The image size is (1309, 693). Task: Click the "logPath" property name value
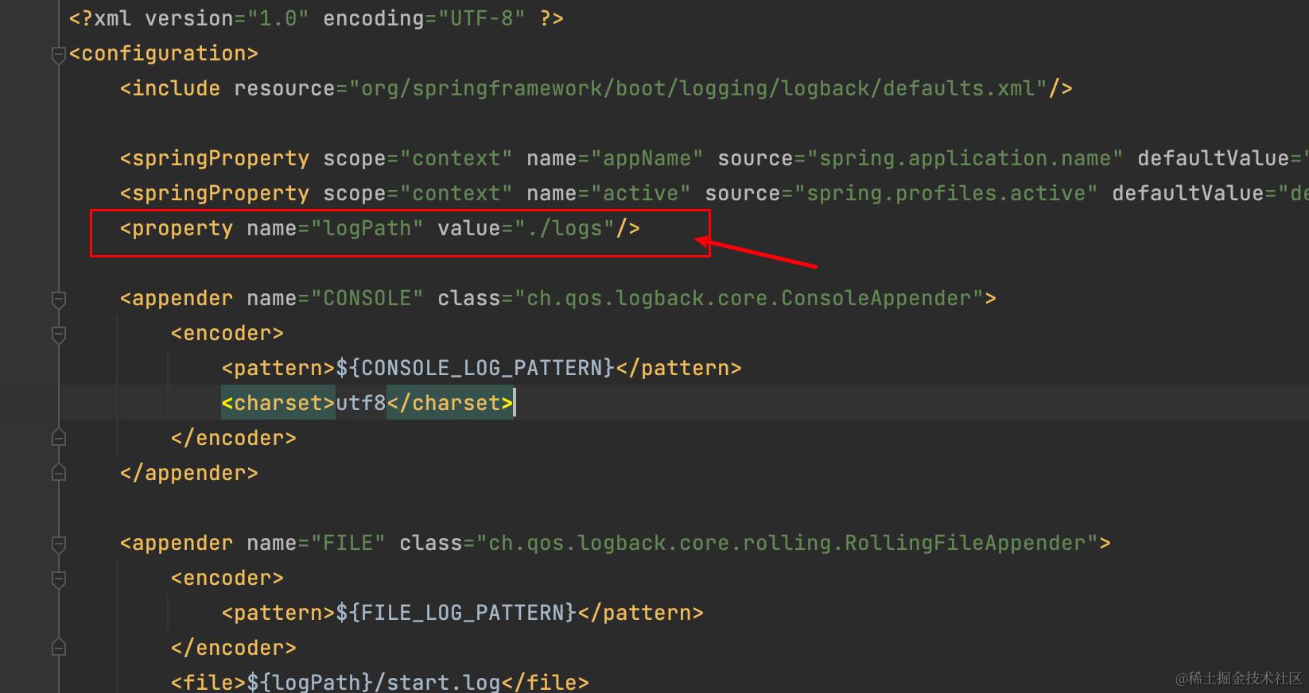coord(367,228)
